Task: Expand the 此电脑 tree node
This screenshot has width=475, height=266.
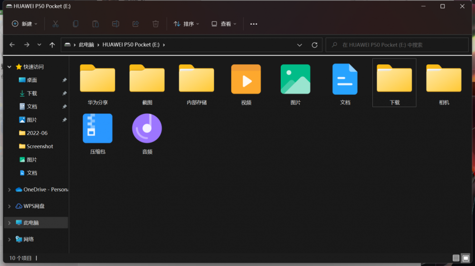Action: click(9, 223)
